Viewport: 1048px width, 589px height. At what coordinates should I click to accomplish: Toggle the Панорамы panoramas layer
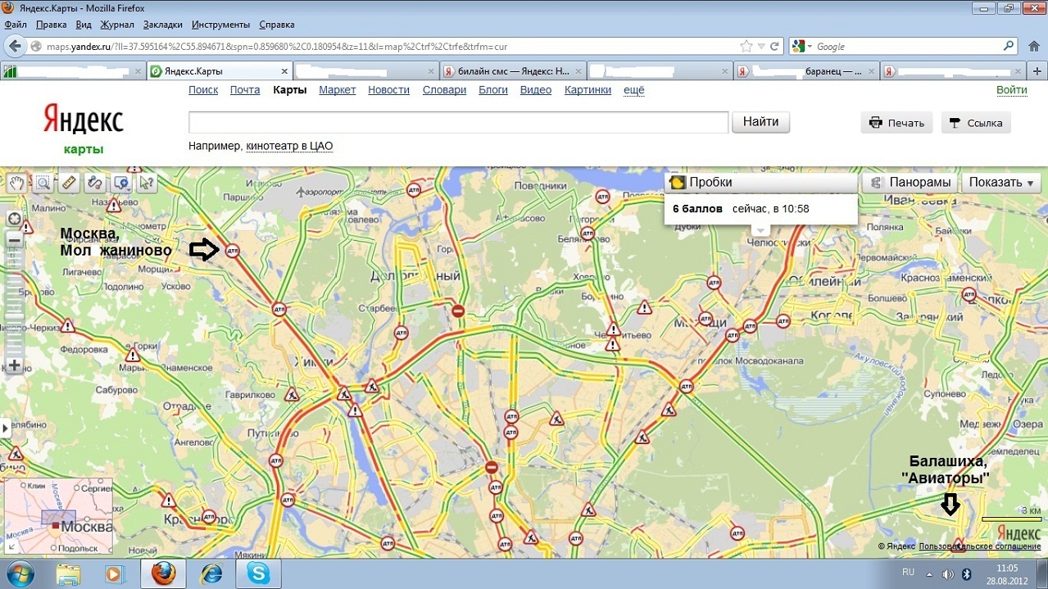[910, 183]
